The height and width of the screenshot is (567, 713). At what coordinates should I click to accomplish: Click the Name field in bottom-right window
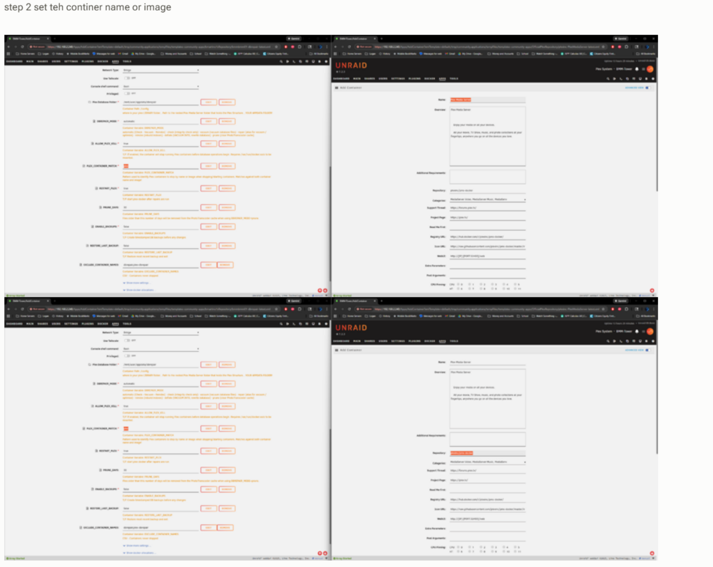coord(488,362)
